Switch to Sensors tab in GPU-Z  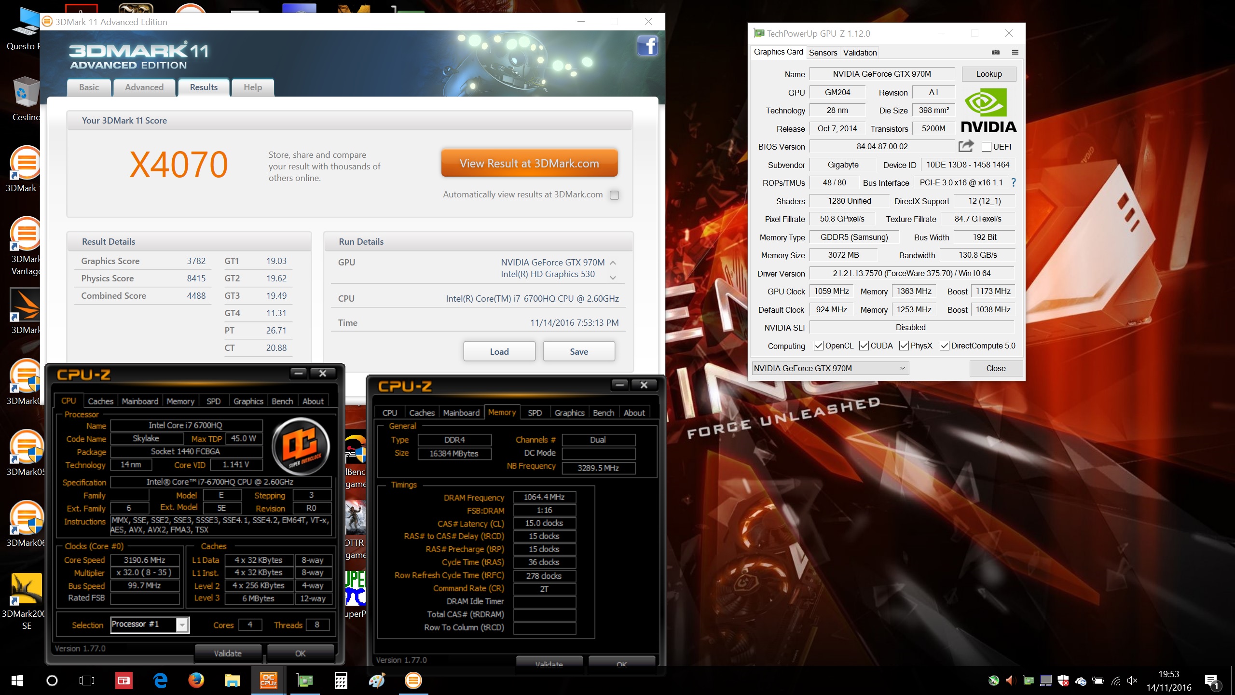(x=823, y=53)
